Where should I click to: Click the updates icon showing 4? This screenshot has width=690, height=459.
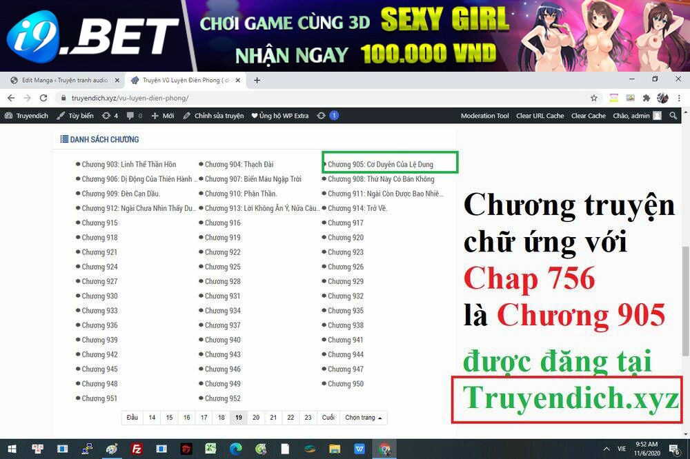(110, 116)
